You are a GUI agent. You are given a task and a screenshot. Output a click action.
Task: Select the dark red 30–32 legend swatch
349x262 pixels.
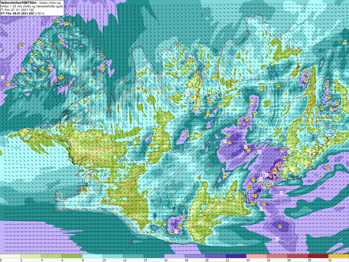[x=318, y=256]
